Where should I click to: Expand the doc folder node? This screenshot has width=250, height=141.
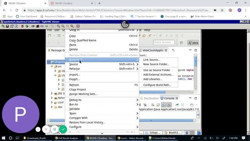coord(52,107)
